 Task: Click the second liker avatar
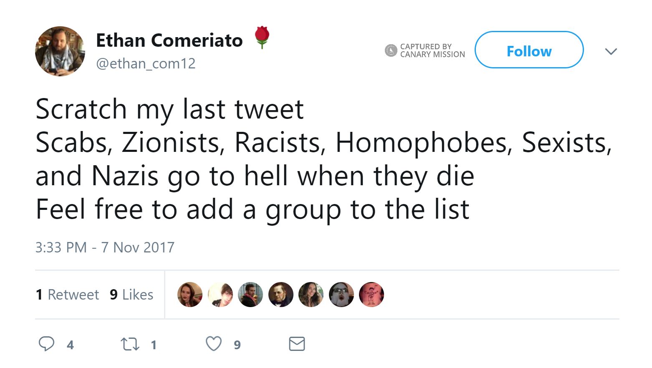point(220,295)
